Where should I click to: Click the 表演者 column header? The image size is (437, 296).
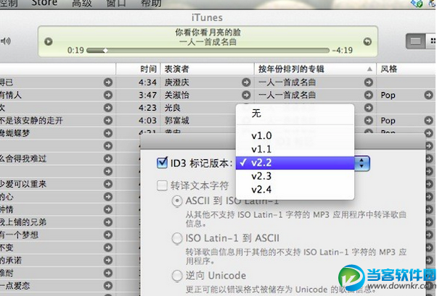click(208, 69)
